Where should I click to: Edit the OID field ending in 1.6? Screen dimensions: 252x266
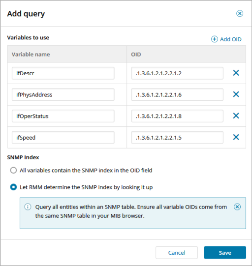pyautogui.click(x=177, y=94)
